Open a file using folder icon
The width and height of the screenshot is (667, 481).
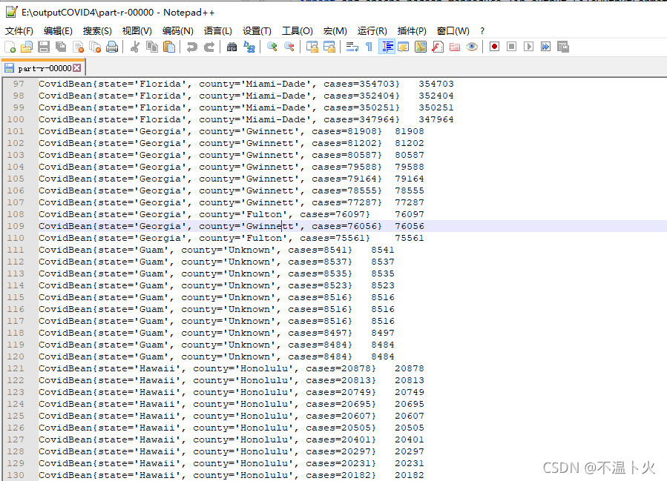click(x=27, y=47)
